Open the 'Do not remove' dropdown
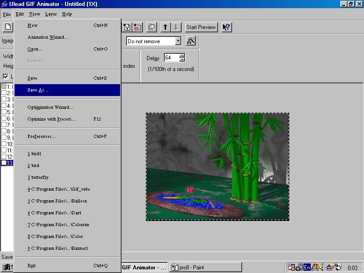The height and width of the screenshot is (273, 364). point(178,41)
